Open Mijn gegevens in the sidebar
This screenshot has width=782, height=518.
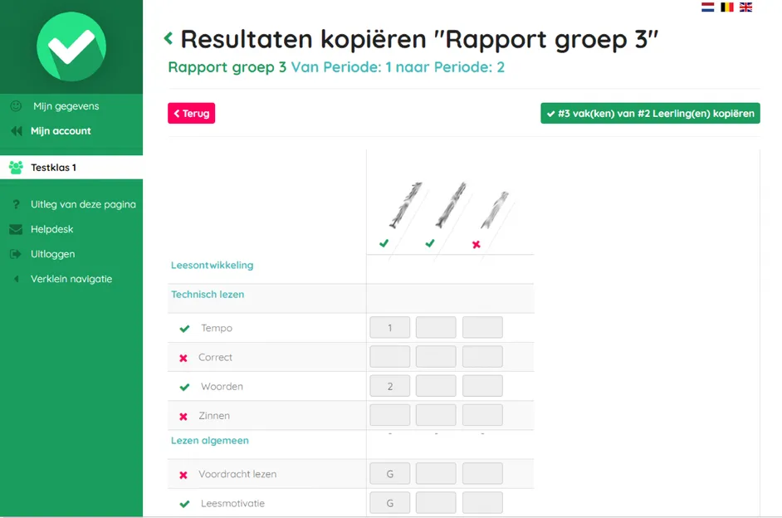click(x=66, y=106)
